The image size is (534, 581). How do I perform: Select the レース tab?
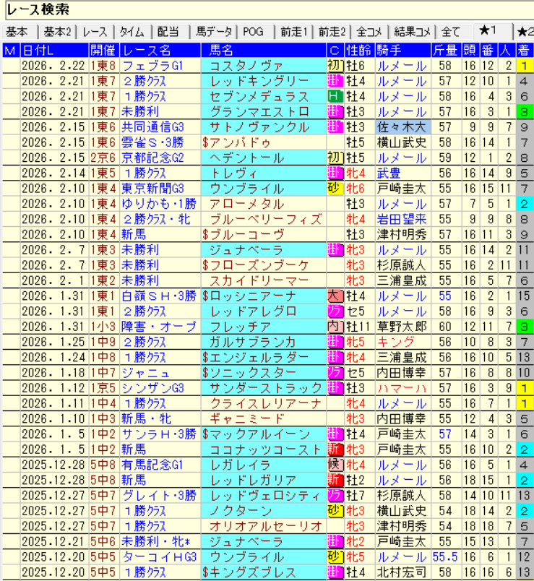[x=95, y=33]
